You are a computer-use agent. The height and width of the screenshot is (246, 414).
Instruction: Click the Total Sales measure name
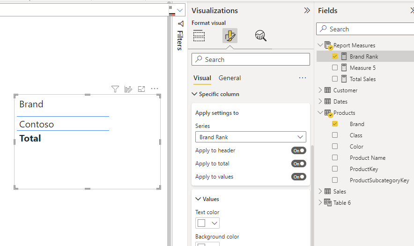(x=362, y=79)
